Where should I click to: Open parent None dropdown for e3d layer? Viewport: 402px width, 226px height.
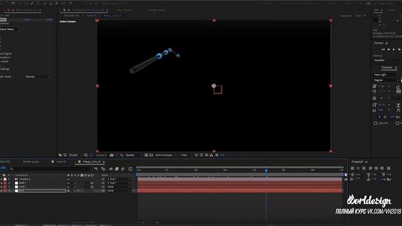[119, 191]
